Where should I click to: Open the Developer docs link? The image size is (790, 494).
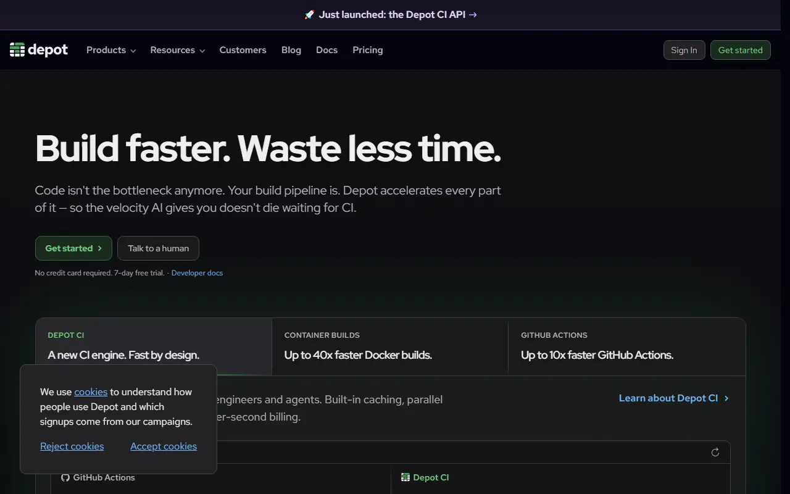click(197, 273)
